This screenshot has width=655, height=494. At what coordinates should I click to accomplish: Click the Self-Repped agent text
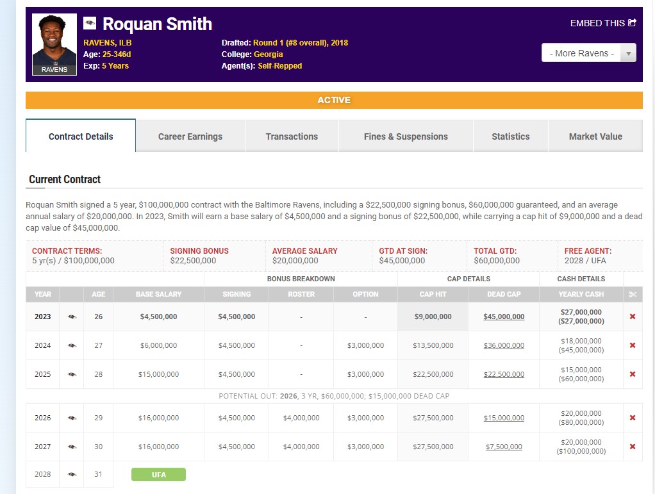tap(280, 65)
